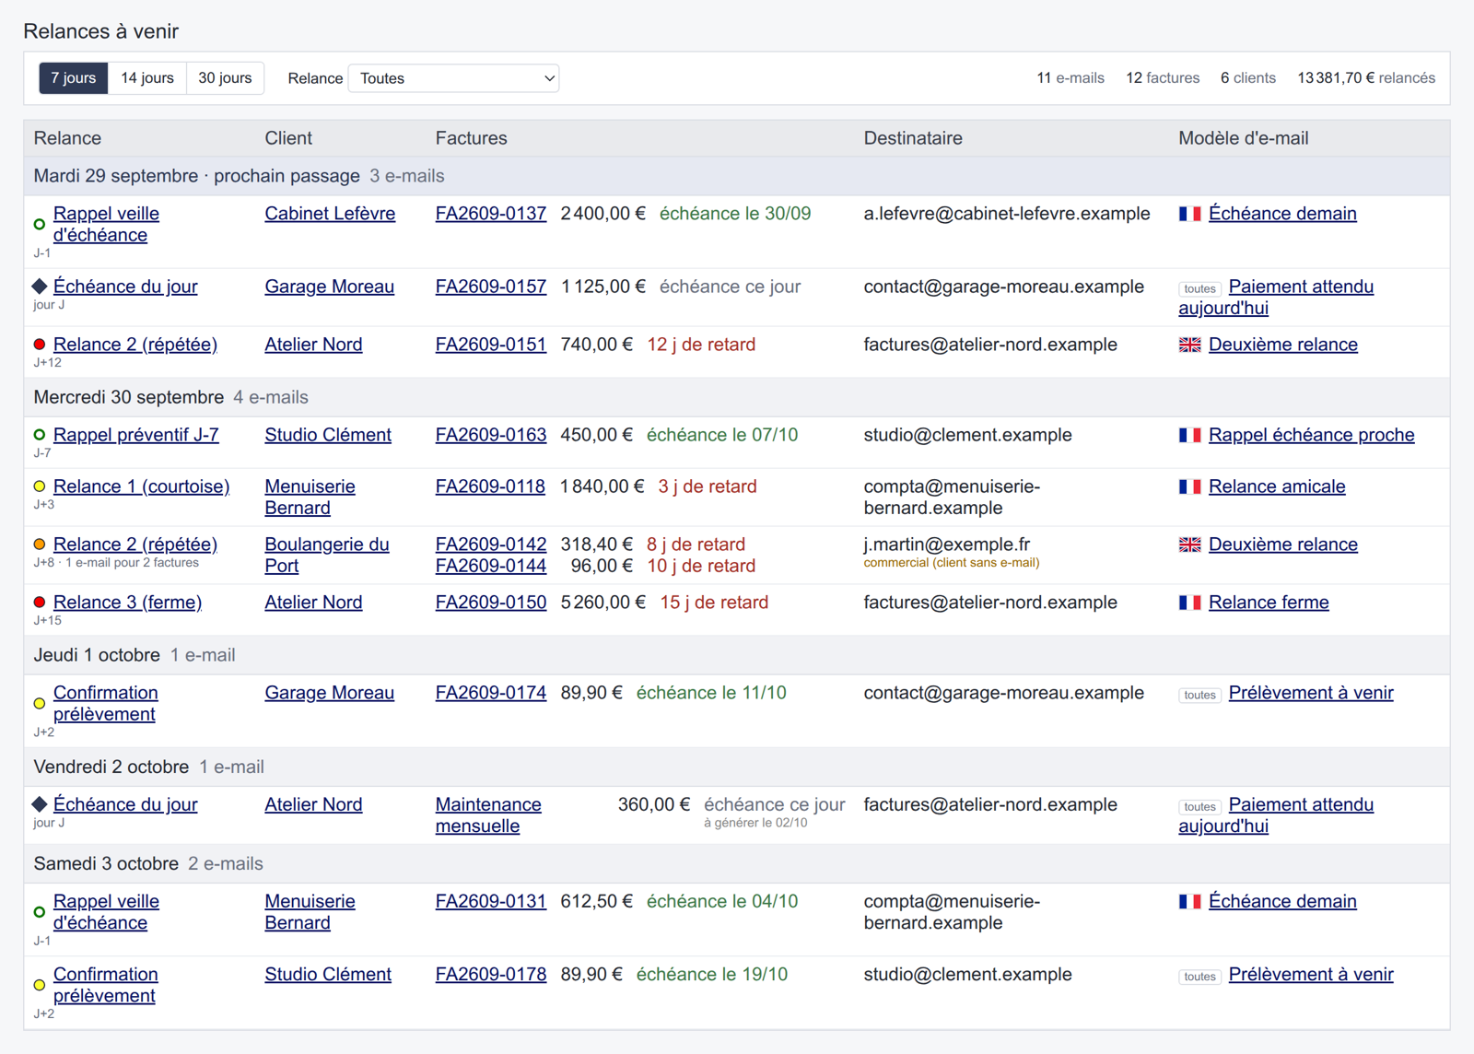Open the Boulangerie du Port client

click(x=327, y=555)
